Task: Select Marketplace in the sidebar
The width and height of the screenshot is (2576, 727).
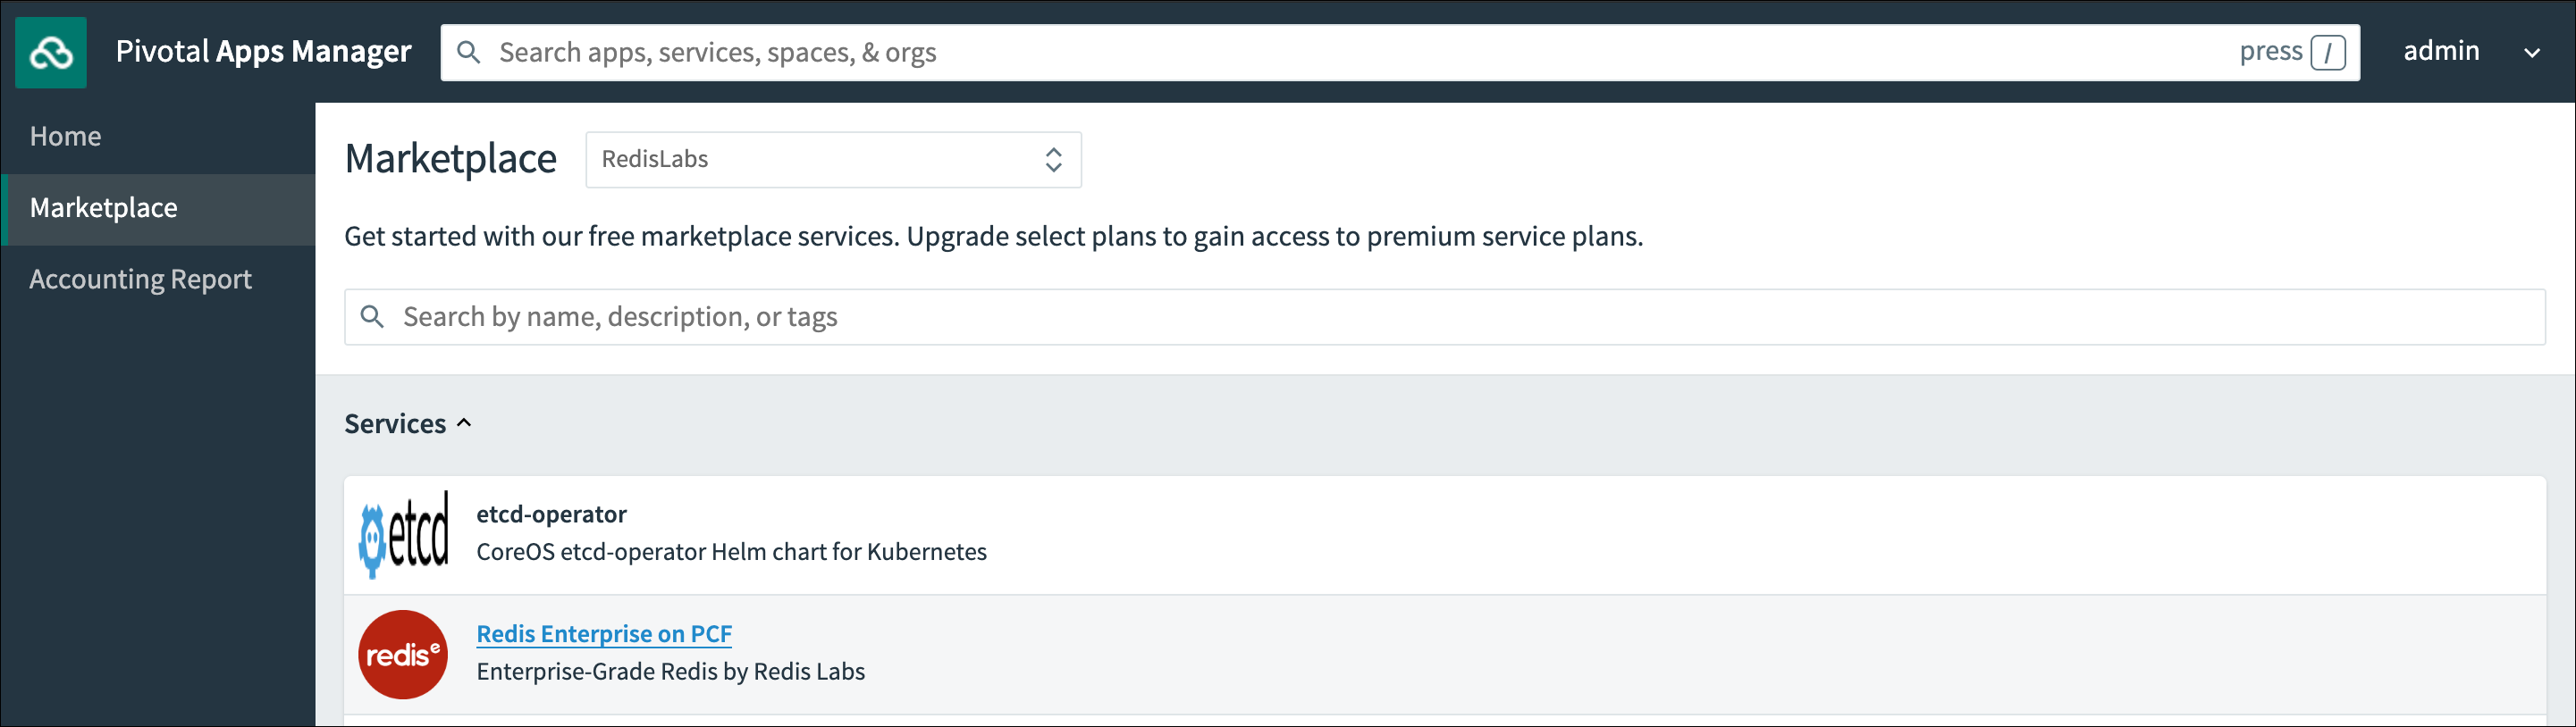Action: click(x=104, y=208)
